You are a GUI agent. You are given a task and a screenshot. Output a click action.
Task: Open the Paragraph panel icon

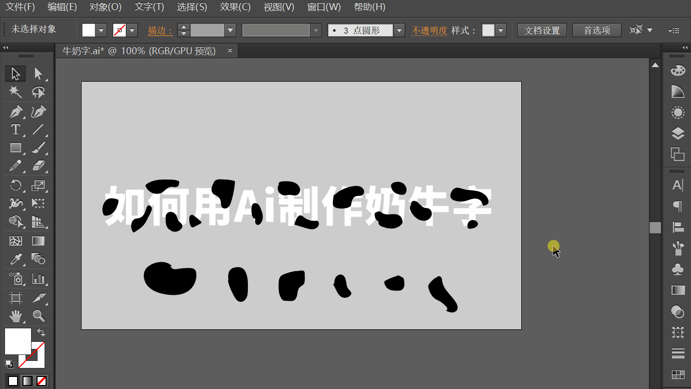677,206
